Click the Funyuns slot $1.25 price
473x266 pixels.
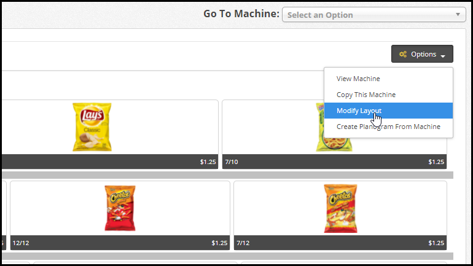436,162
